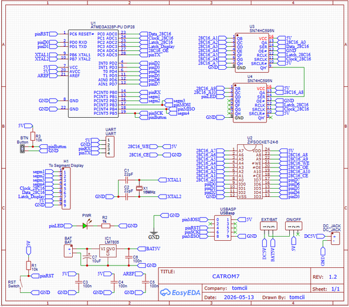The height and width of the screenshot is (307, 349).
Task: Click the EasyEDA logo in title block
Action: [x=180, y=292]
